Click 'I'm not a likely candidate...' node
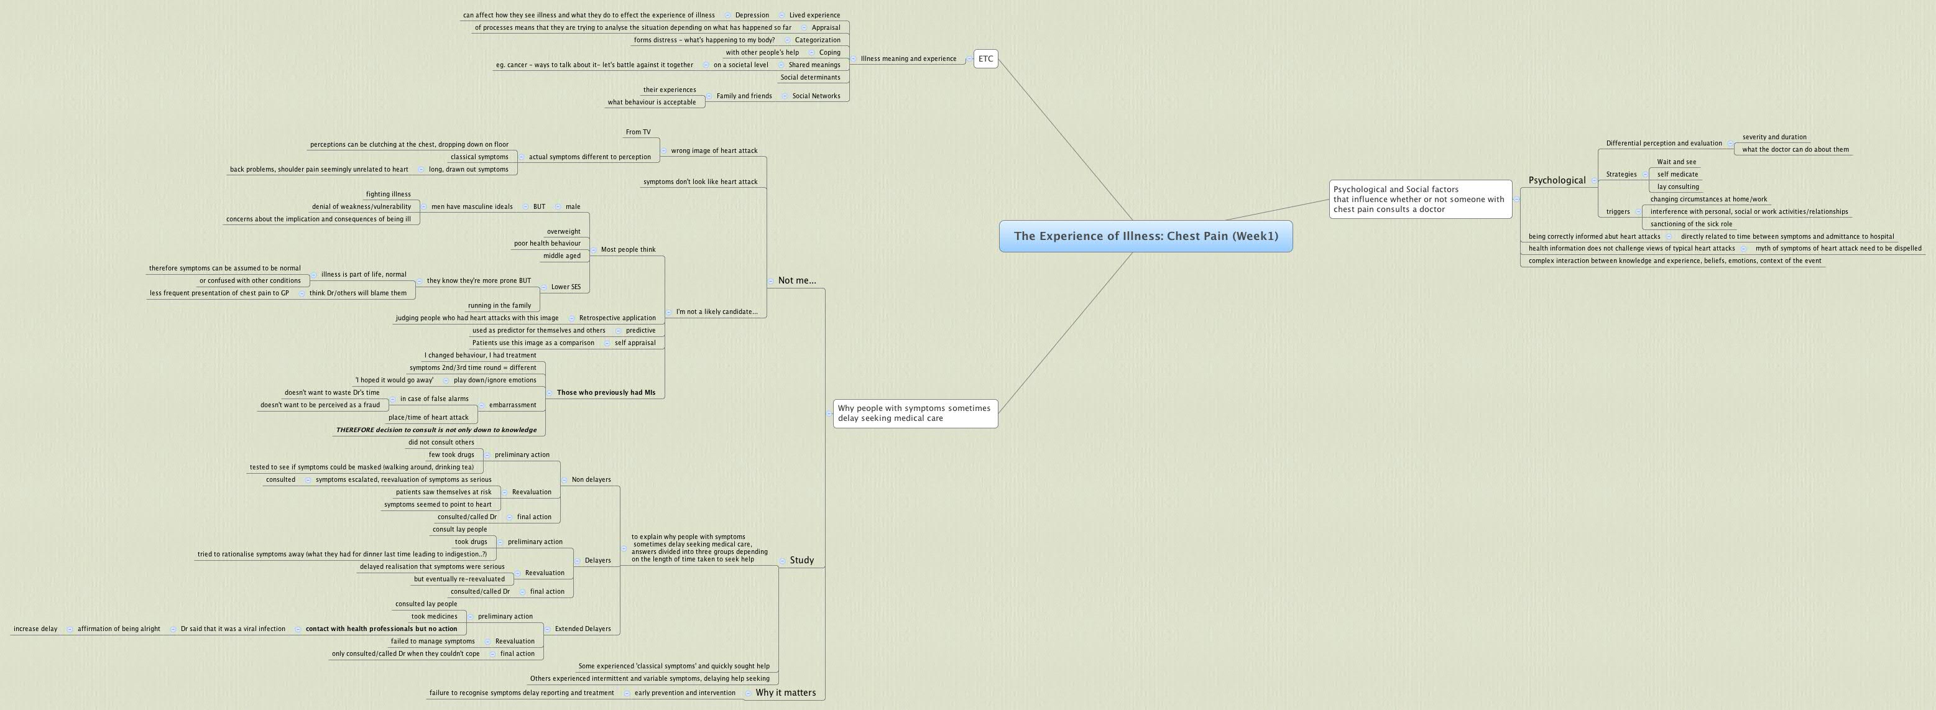This screenshot has height=710, width=1936. (x=716, y=312)
